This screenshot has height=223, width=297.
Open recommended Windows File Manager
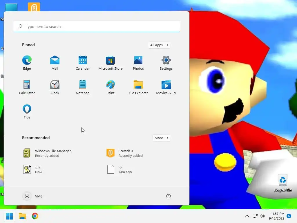click(47, 153)
